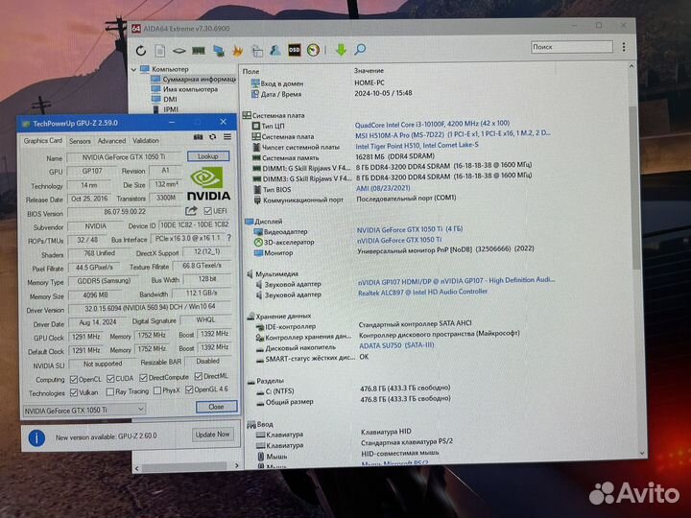Viewport: 691px width, 518px height.
Task: Toggle the UEFI checkbox in GPU-Z
Action: (208, 211)
